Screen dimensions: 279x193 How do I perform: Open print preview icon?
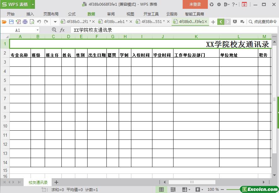point(32,22)
